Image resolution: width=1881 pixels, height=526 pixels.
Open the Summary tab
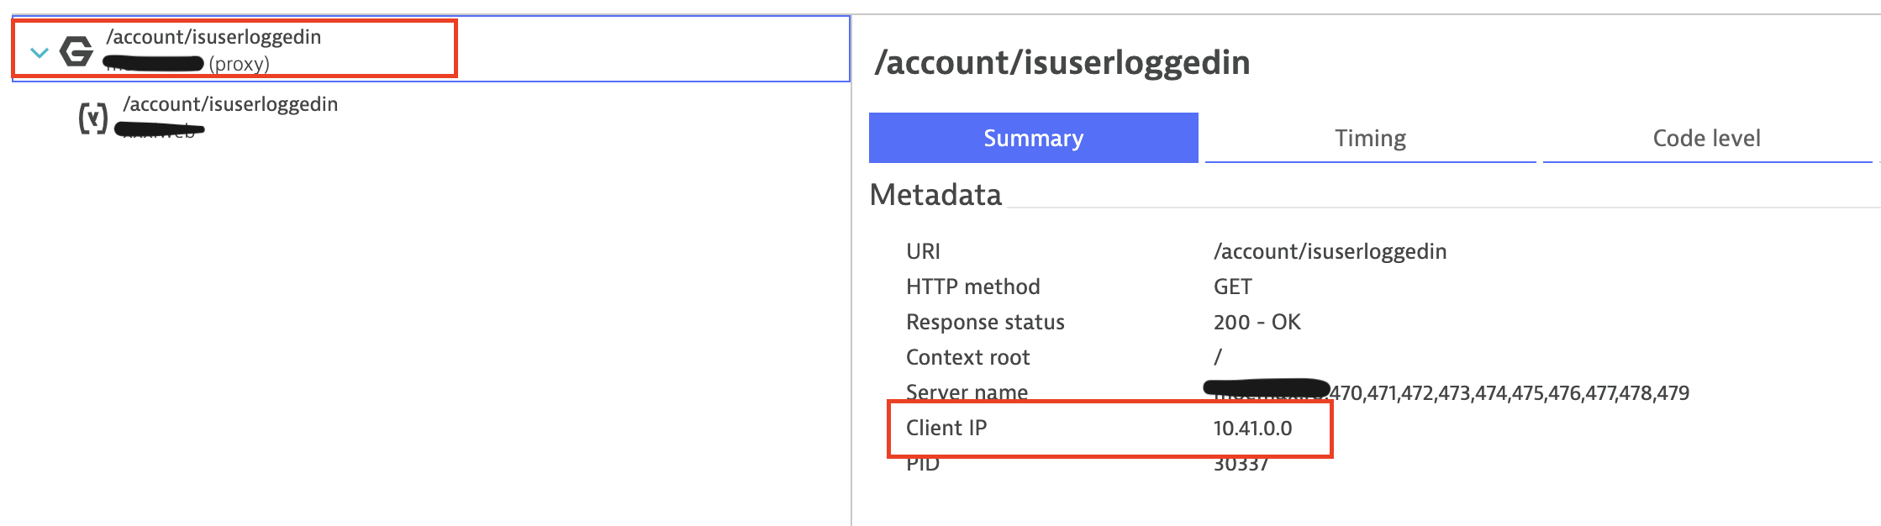pyautogui.click(x=1033, y=138)
